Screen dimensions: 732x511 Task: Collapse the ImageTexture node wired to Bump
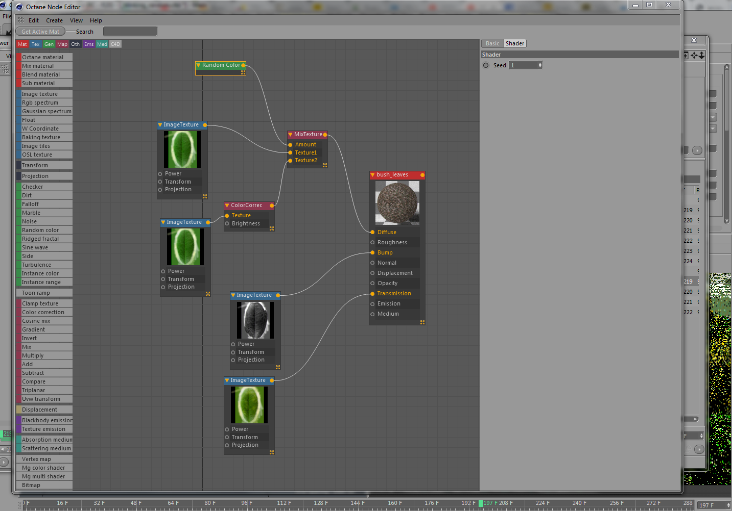tap(233, 295)
